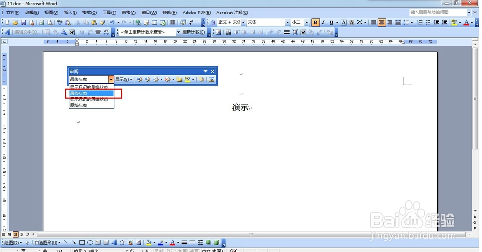Open the fill color bucket on drawing toolbar
The image size is (482, 252).
pyautogui.click(x=148, y=243)
